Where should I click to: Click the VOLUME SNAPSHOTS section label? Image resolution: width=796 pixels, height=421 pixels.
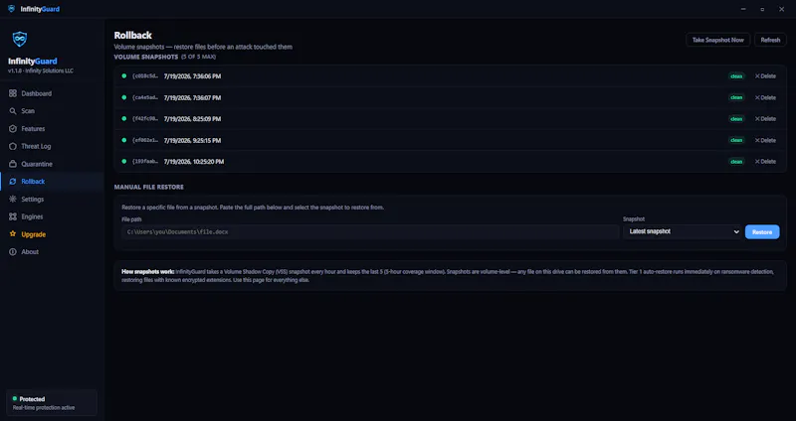pos(145,57)
